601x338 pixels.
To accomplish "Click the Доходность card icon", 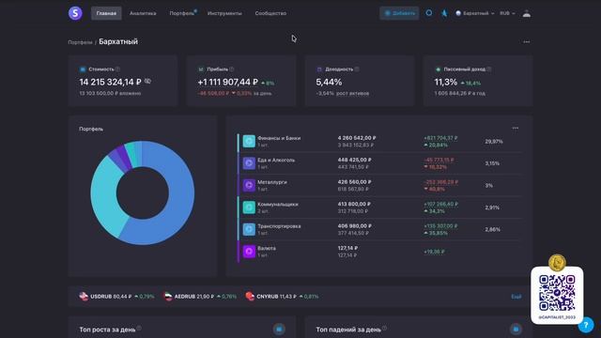I will click(x=319, y=69).
